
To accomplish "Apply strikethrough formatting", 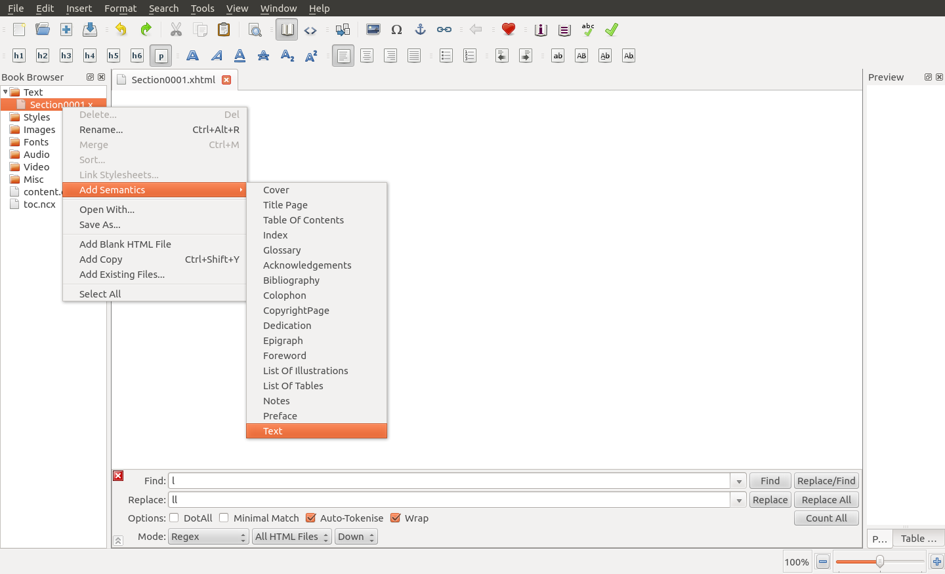I will click(x=264, y=56).
